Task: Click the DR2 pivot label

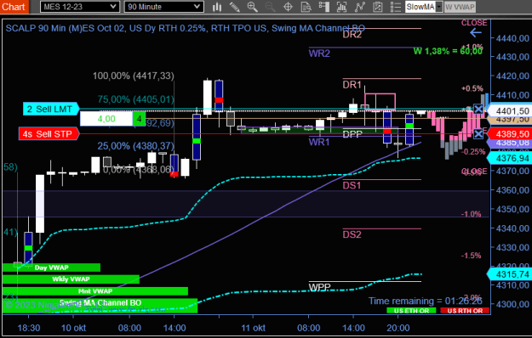Action: [352, 35]
